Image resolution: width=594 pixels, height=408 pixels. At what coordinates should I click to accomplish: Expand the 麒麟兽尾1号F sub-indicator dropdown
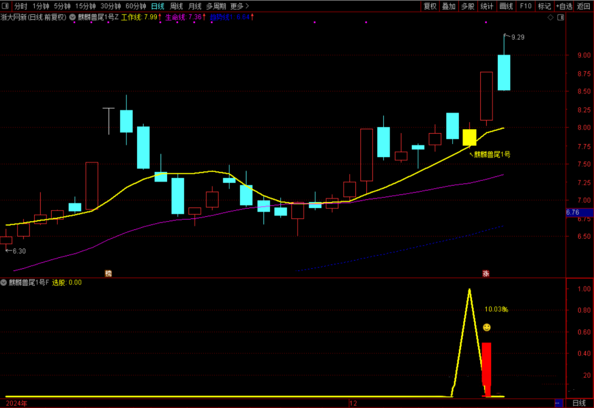4,283
